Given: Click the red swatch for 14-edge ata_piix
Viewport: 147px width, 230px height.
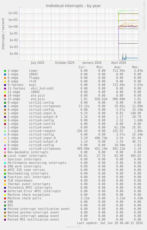Looking at the screenshot, I should click(x=5, y=96).
